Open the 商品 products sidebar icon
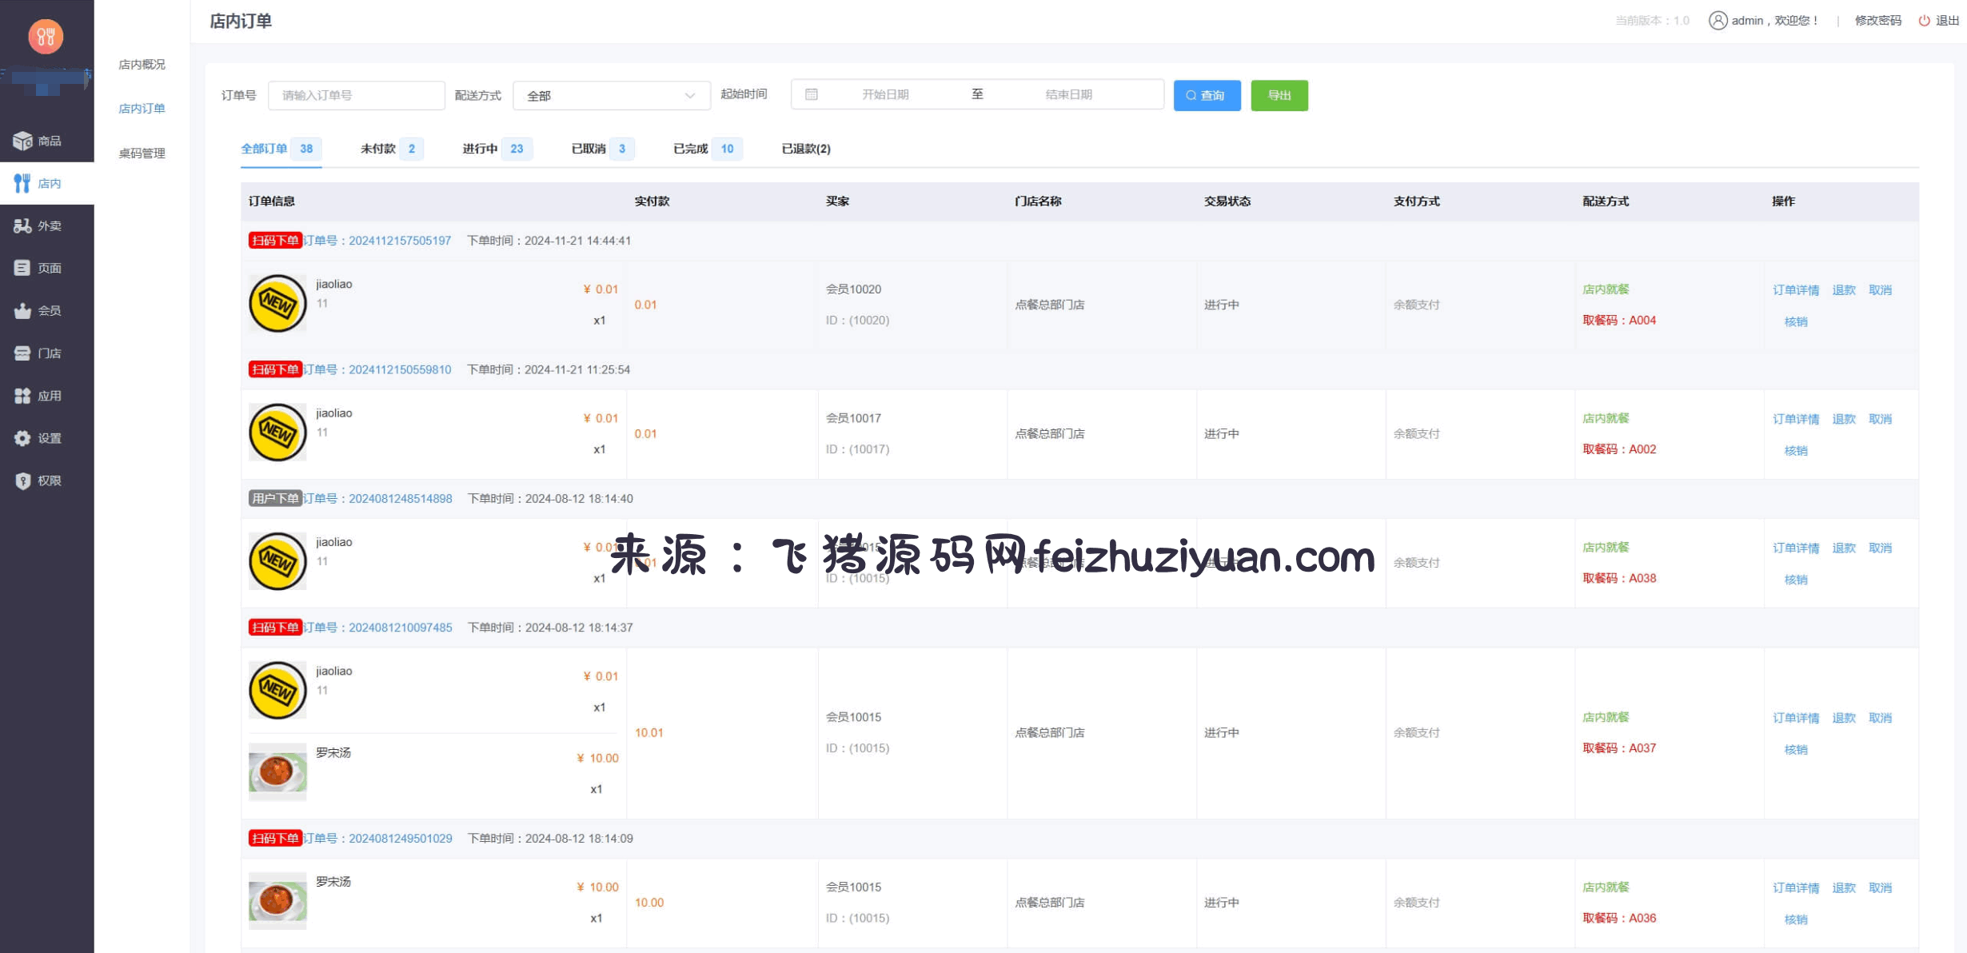The width and height of the screenshot is (1967, 953). [22, 141]
